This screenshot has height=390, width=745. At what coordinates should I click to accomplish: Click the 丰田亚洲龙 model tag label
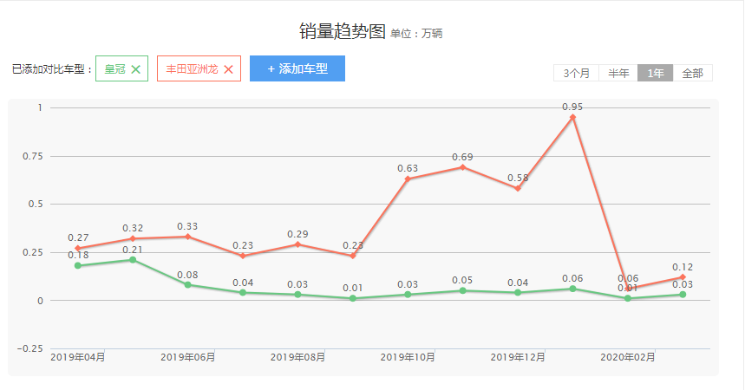point(192,68)
